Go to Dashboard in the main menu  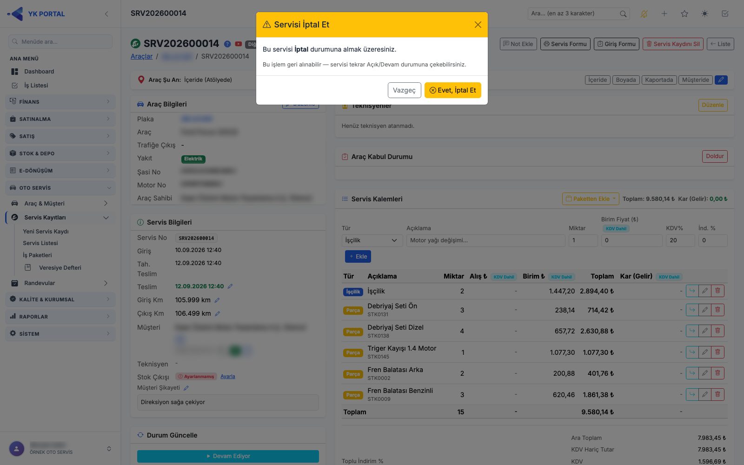click(x=39, y=72)
